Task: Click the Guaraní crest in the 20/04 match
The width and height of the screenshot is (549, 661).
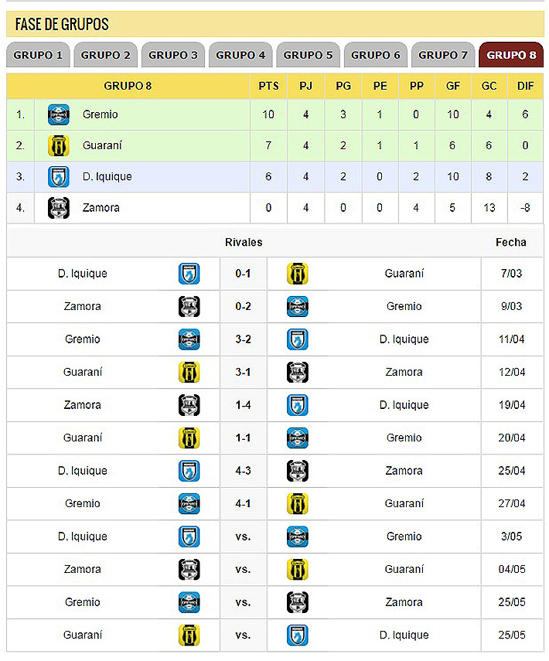Action: click(x=189, y=438)
